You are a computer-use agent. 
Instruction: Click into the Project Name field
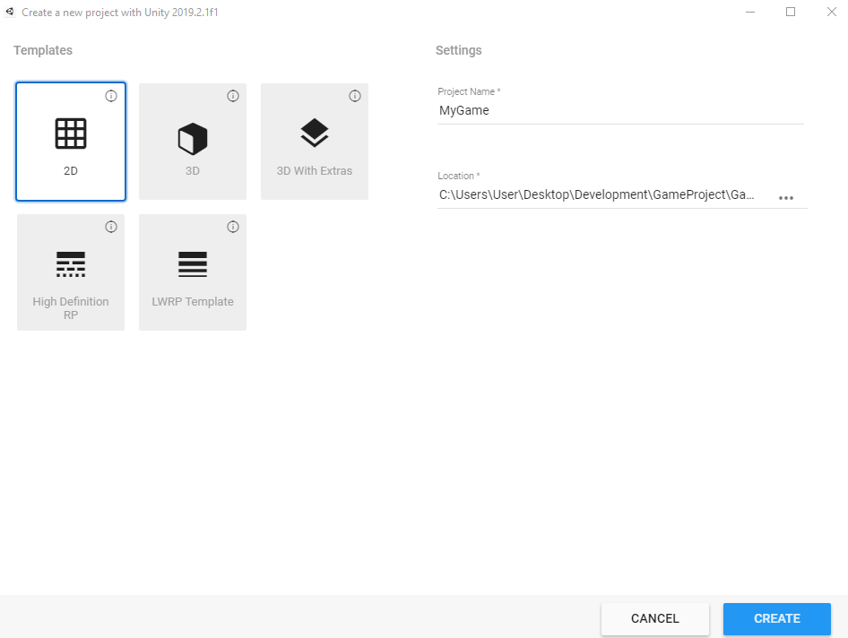620,111
